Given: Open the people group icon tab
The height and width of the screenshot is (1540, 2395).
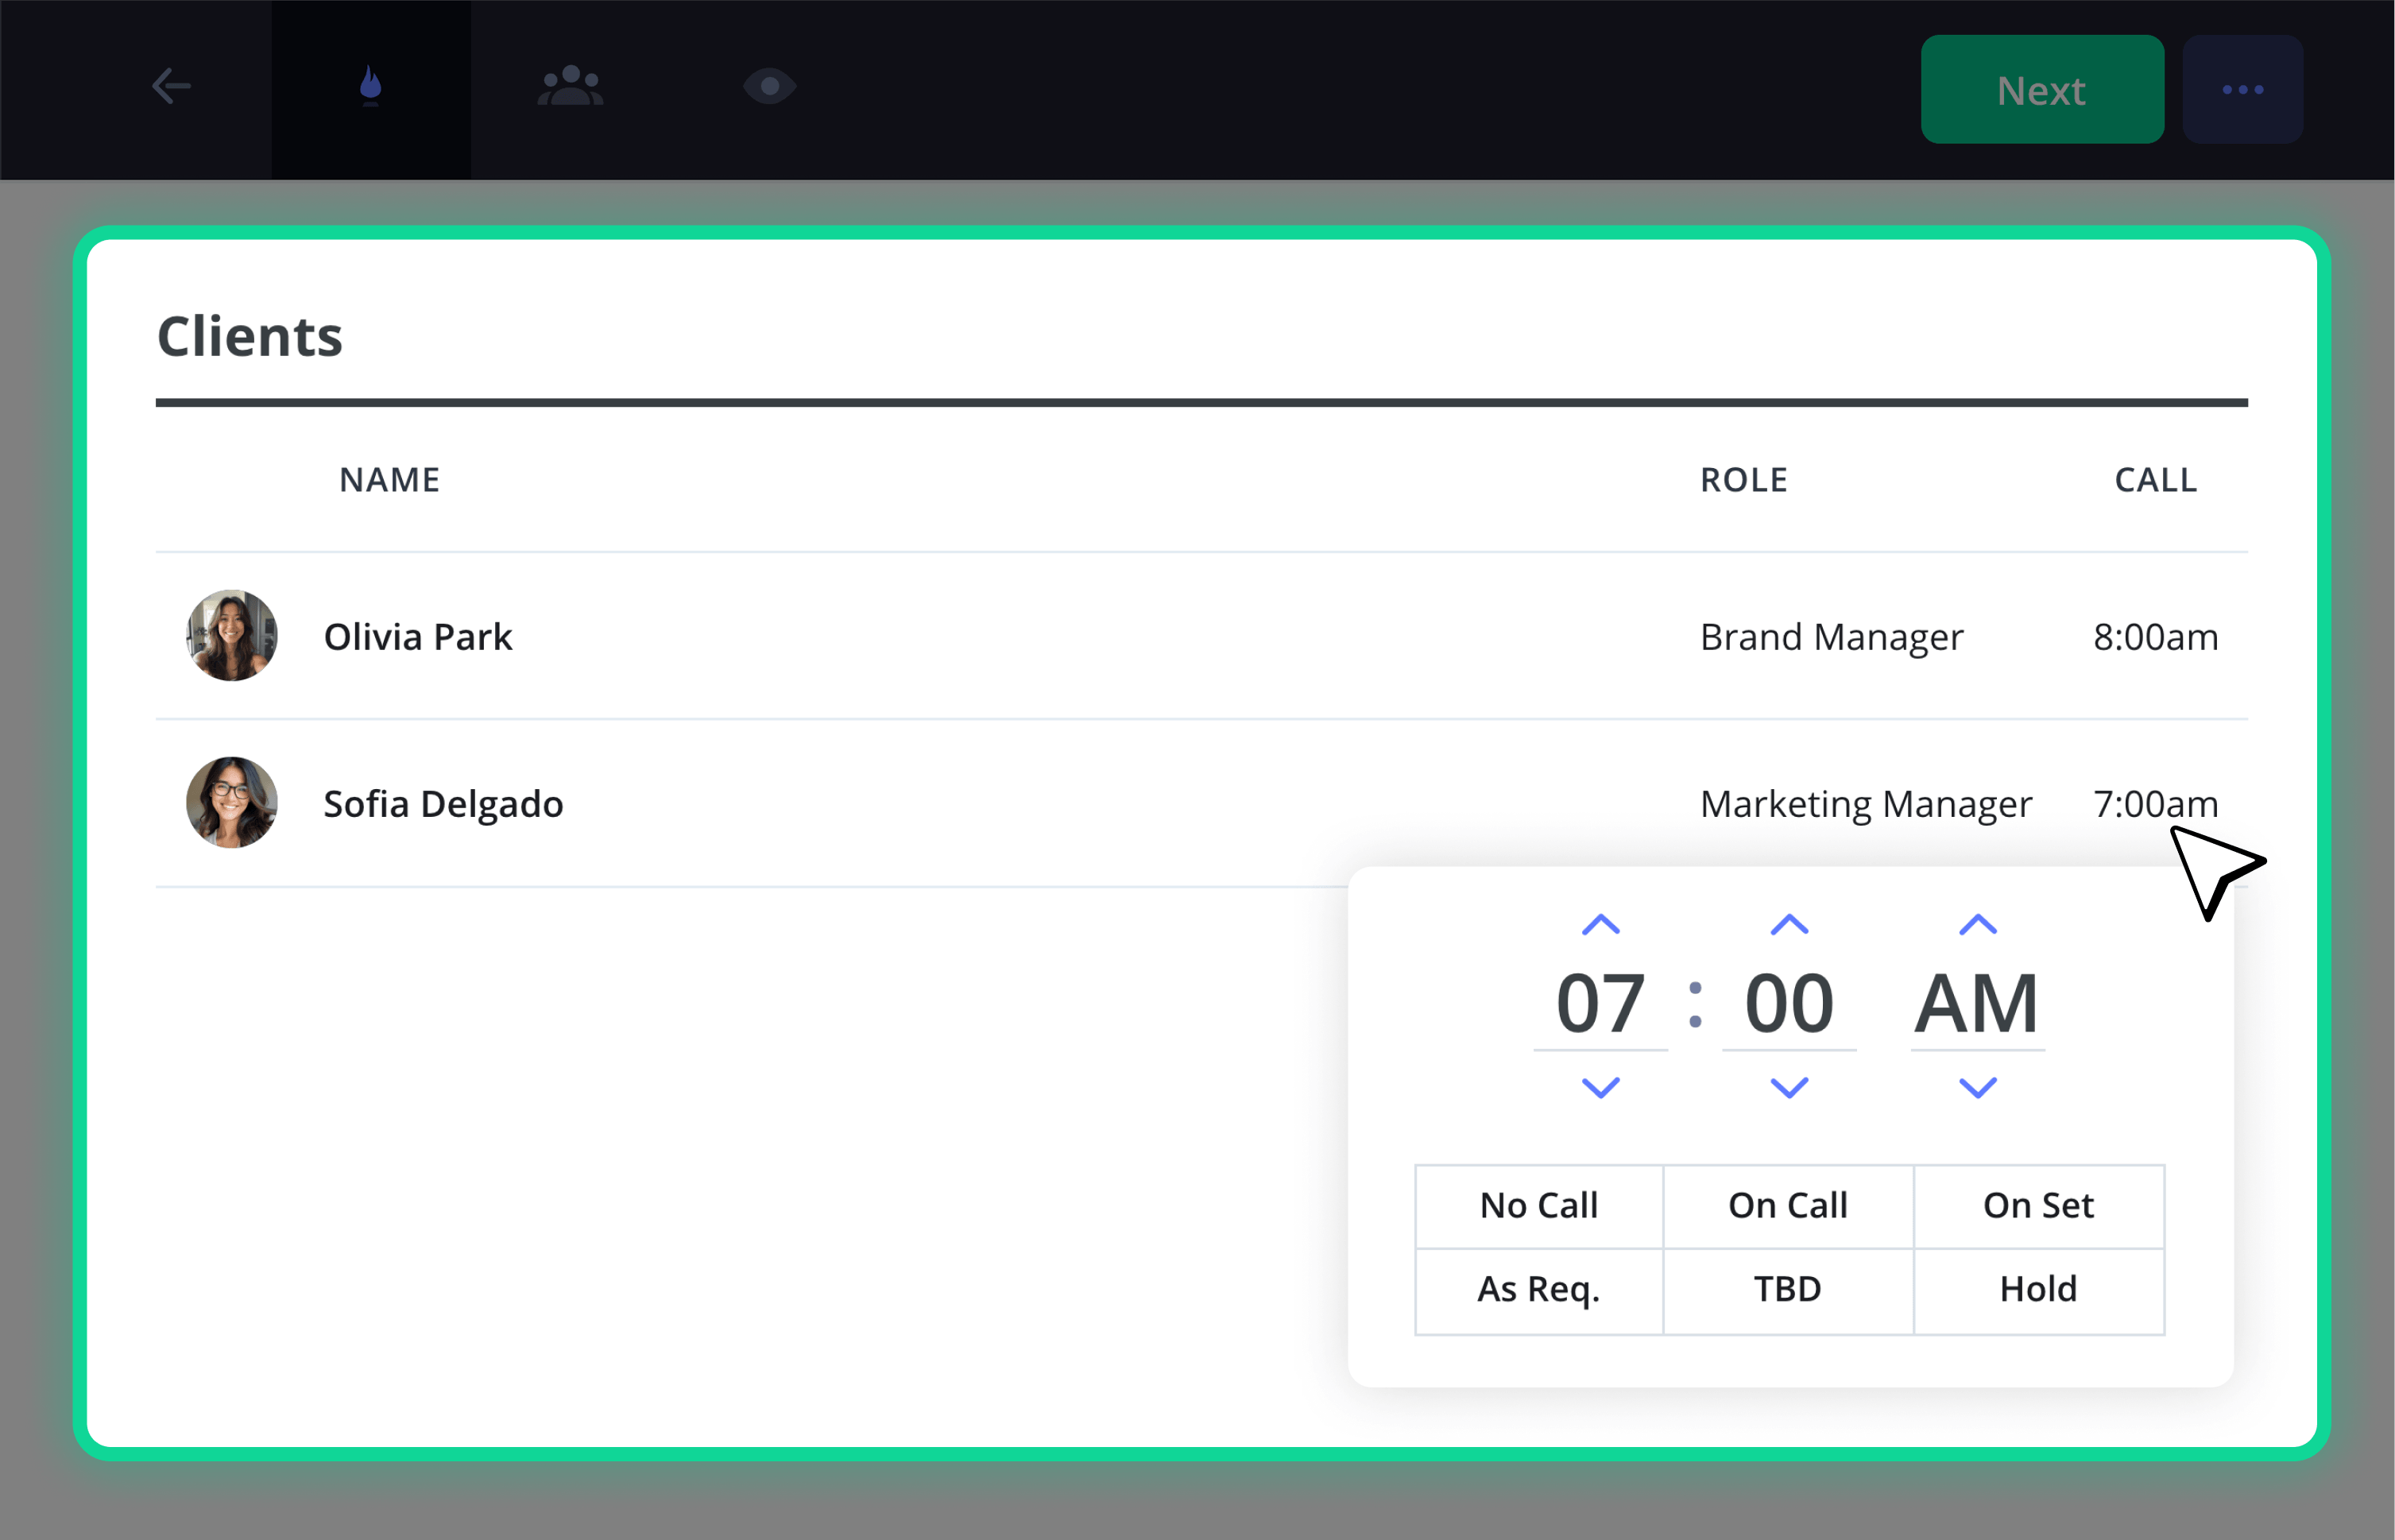Looking at the screenshot, I should coord(570,87).
